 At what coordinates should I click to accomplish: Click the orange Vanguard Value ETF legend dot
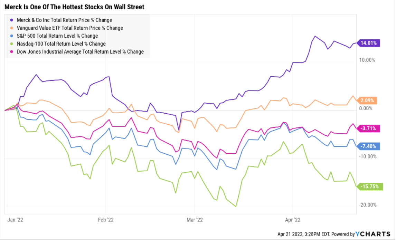[12, 28]
